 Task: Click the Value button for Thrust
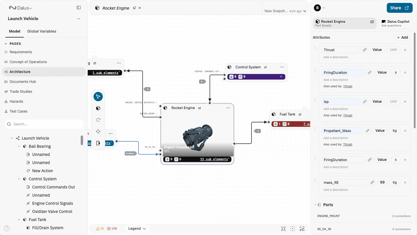coord(377,50)
